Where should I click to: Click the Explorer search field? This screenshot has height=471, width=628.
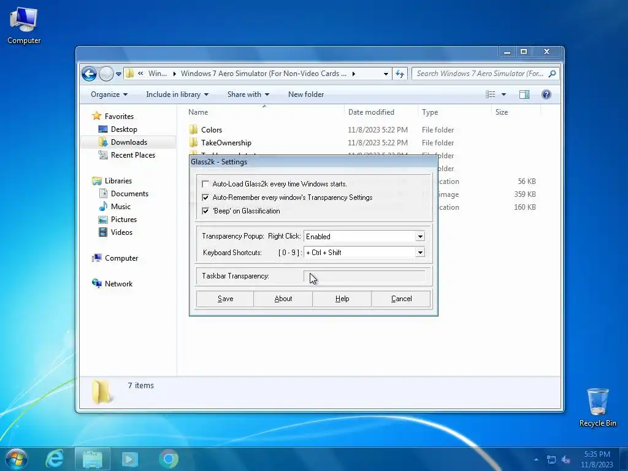pos(481,74)
